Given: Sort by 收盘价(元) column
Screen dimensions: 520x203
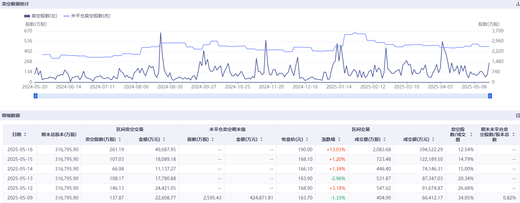Looking at the screenshot, I should pyautogui.click(x=307, y=139).
